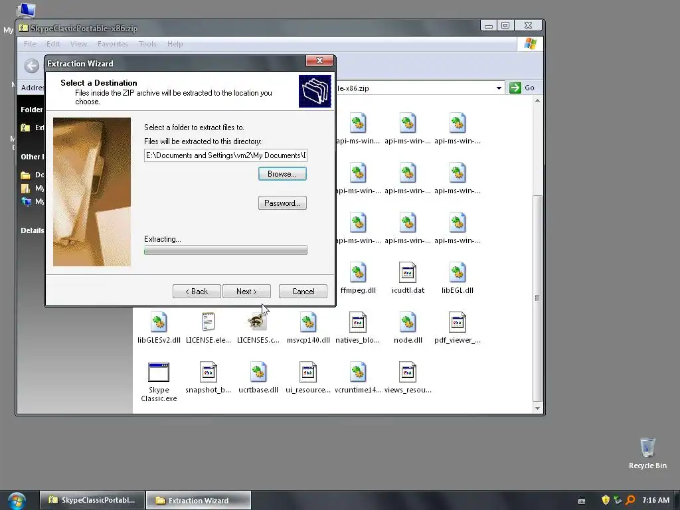
Task: Open the Recycle Bin on desktop
Action: pos(647,448)
